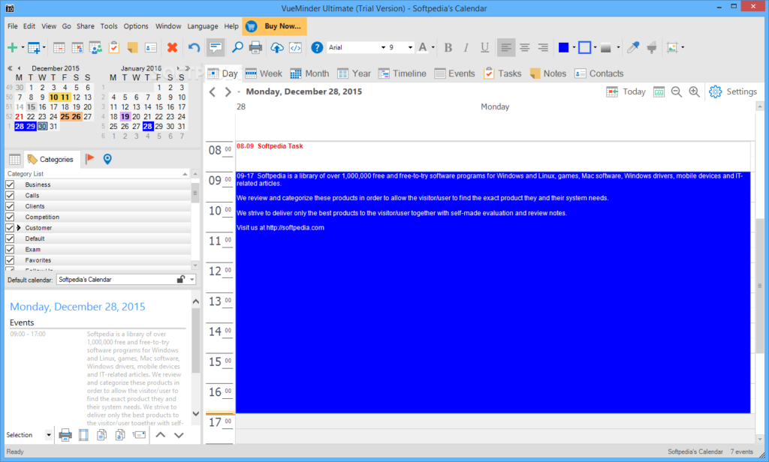
Task: Expand the Default calendar dropdown
Action: click(192, 280)
